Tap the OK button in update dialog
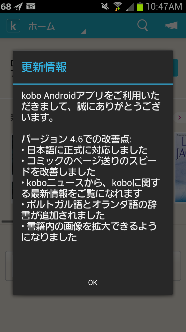Viewport: 186px width, 332px height. (x=93, y=282)
